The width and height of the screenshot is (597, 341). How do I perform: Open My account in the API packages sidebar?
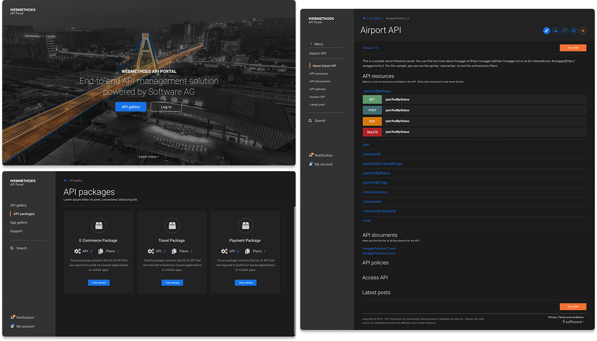(x=22, y=326)
